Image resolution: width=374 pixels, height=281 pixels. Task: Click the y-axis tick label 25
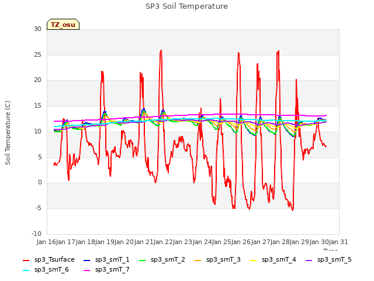click(37, 54)
